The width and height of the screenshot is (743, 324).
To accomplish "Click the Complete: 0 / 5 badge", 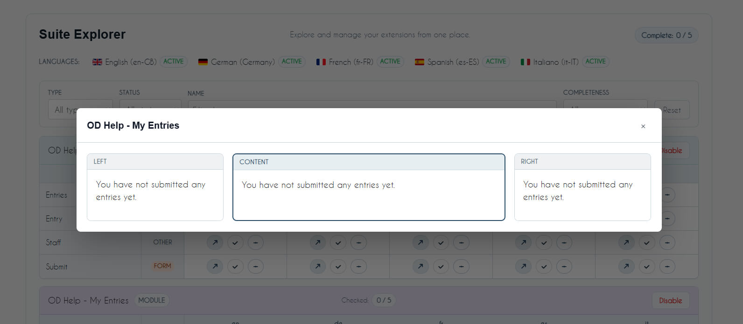I will tap(666, 35).
